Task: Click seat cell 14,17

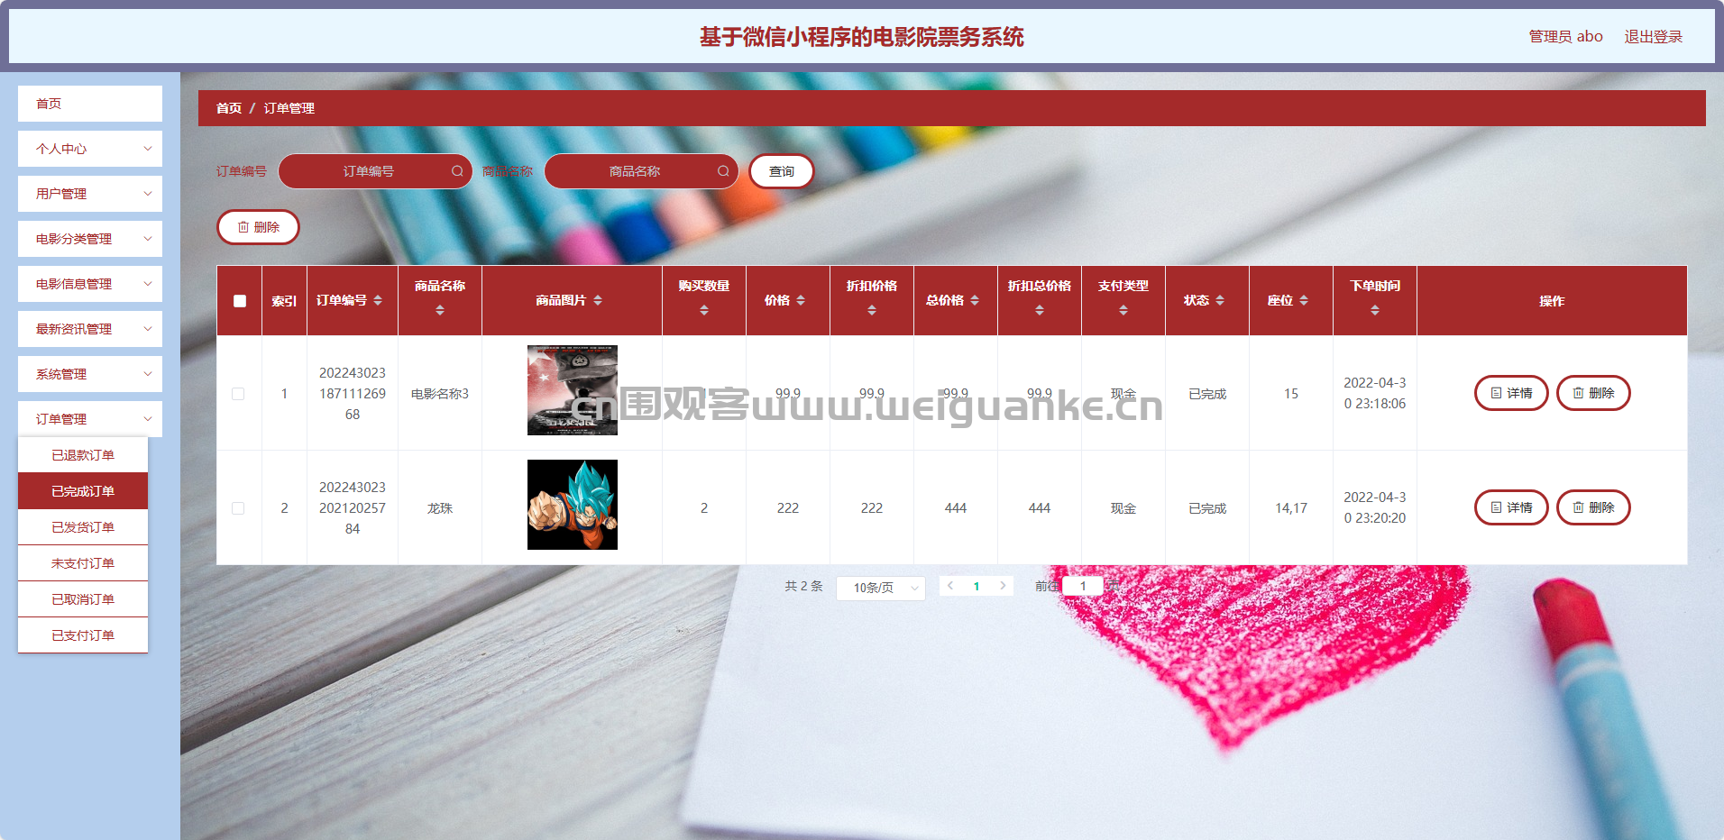Action: [x=1291, y=508]
